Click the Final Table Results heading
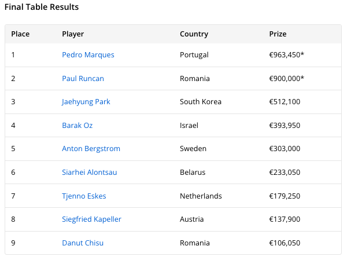The image size is (347, 264). 42,8
